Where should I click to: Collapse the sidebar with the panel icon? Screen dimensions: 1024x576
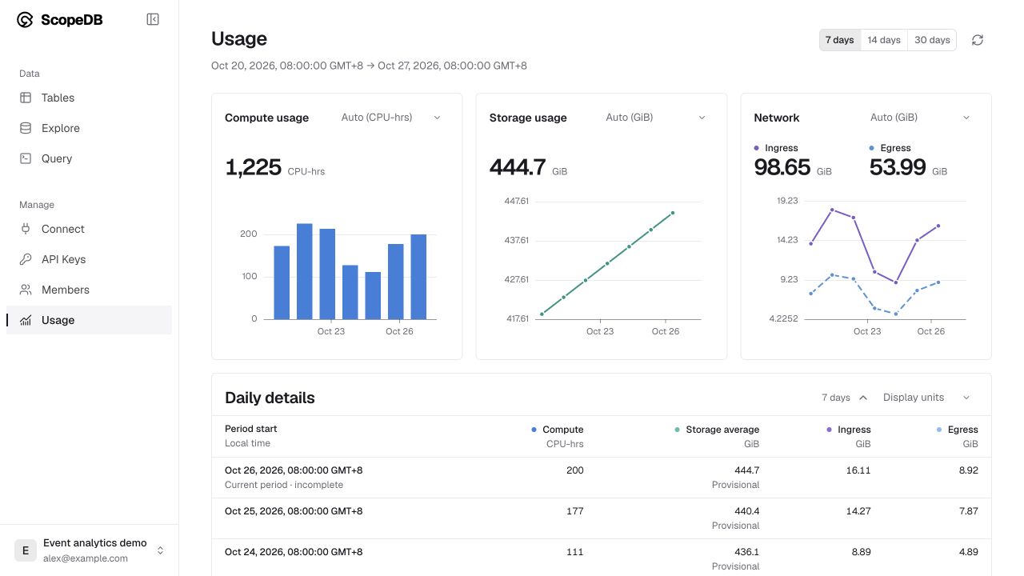point(153,19)
